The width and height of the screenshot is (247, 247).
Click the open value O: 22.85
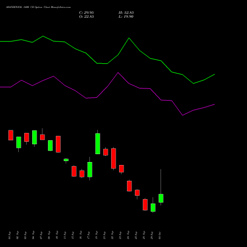86,17
